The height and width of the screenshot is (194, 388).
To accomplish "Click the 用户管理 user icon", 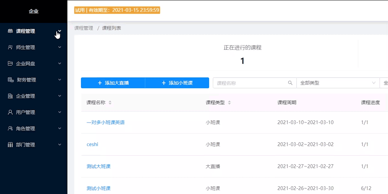I will click(x=10, y=113).
